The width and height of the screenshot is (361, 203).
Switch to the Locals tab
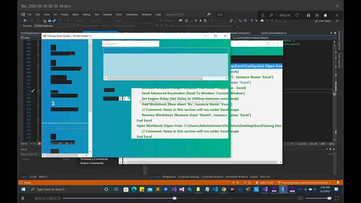33,177
